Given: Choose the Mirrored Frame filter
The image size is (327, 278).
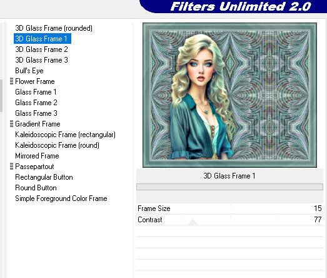Looking at the screenshot, I should tap(37, 156).
